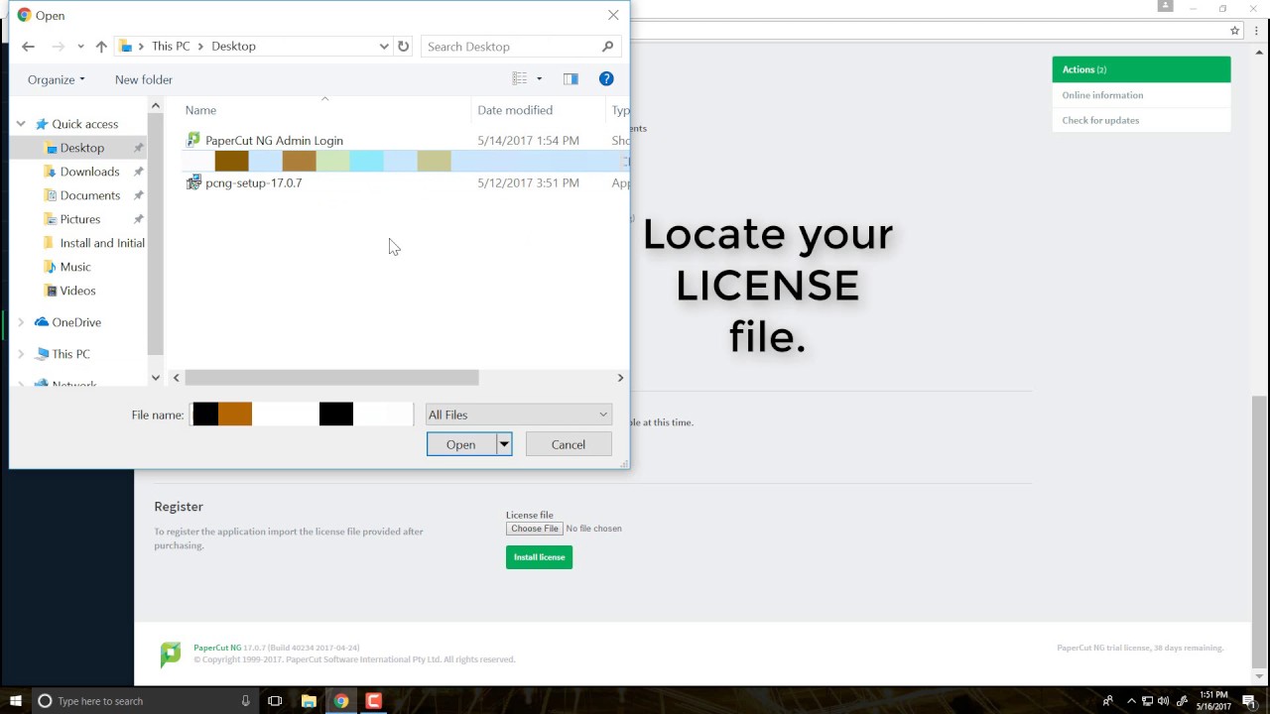Image resolution: width=1270 pixels, height=714 pixels.
Task: Create a New folder
Action: [x=144, y=79]
